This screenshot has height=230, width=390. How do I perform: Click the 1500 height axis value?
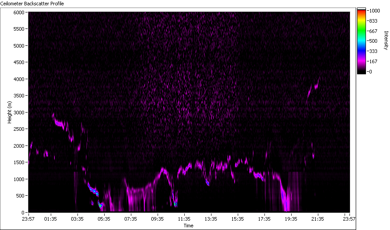[19, 162]
